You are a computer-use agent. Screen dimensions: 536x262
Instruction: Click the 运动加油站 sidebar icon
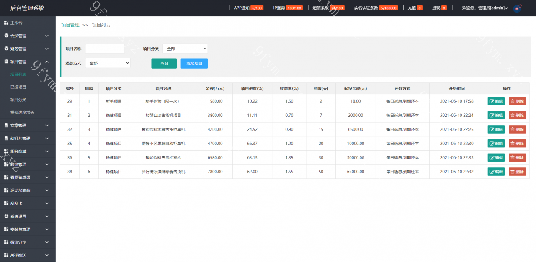(x=6, y=190)
